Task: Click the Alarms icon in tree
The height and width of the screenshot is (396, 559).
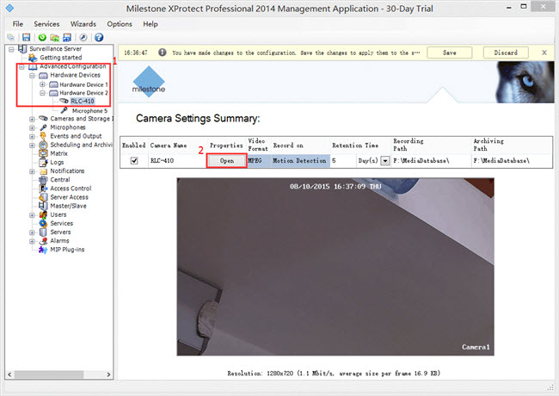Action: click(x=43, y=241)
